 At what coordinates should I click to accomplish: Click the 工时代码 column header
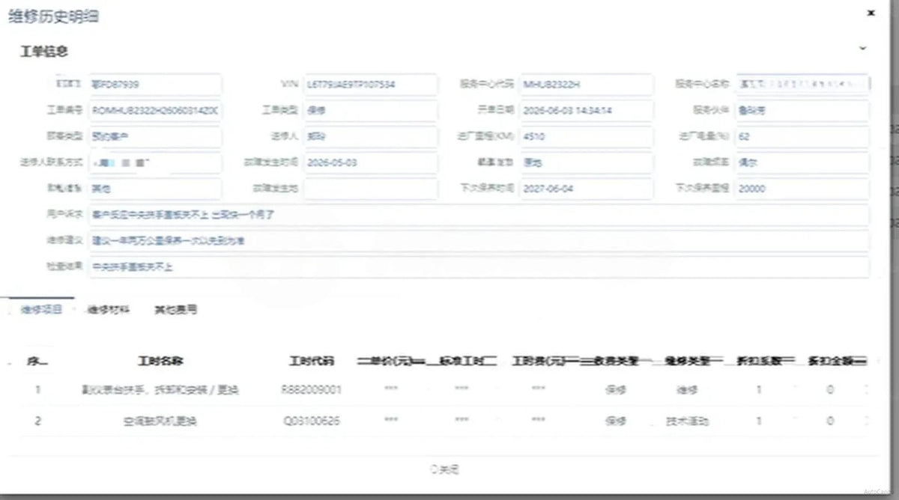312,361
